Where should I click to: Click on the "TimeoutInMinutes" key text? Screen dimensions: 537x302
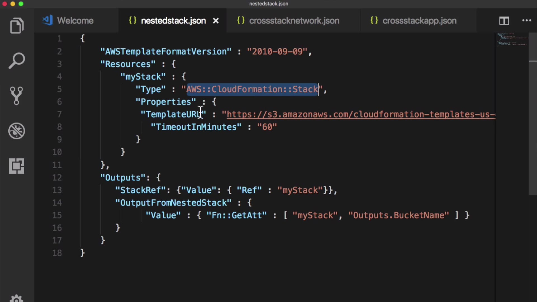pyautogui.click(x=196, y=127)
